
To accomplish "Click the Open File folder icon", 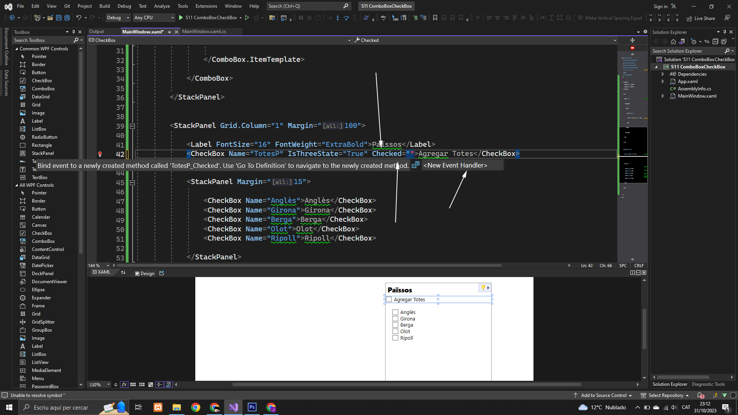I will (x=50, y=18).
